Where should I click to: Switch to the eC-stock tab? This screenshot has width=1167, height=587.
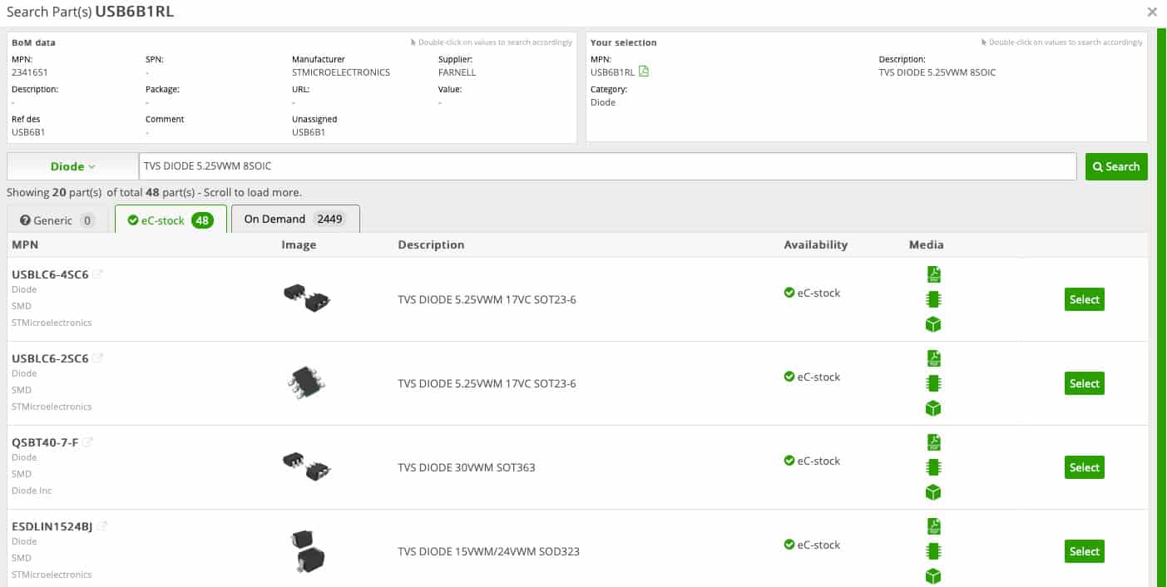pos(171,220)
